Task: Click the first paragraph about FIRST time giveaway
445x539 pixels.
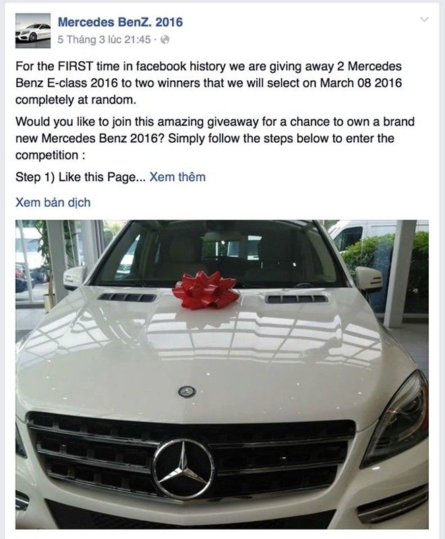Action: [x=208, y=83]
